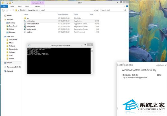Image resolution: width=167 pixels, height=116 pixels.
Task: Expand the ribbon chevron
Action: click(x=124, y=6)
